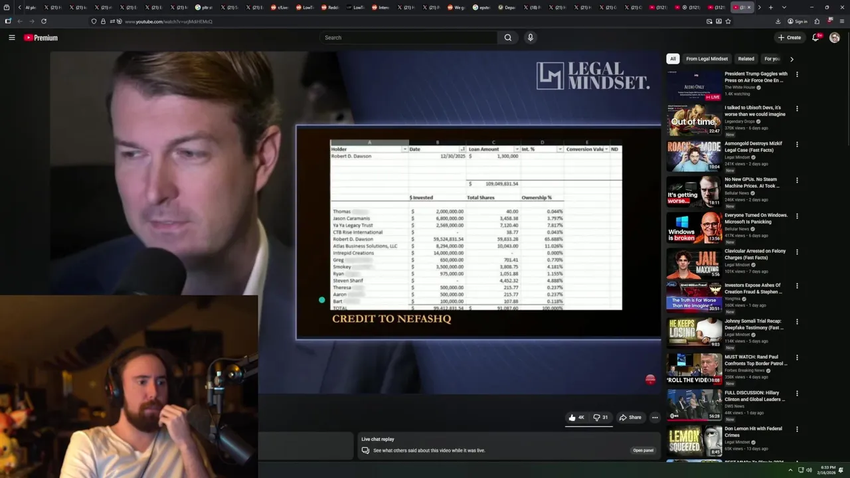Click the Share button
This screenshot has width=850, height=478.
click(630, 418)
